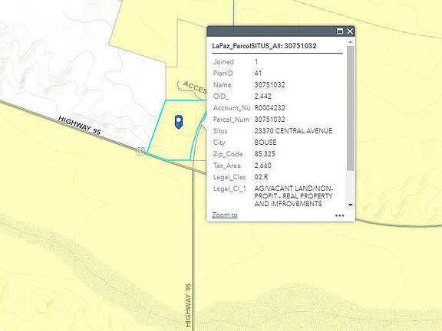Click the vertical HIGHWAY 95 road label

[188, 305]
